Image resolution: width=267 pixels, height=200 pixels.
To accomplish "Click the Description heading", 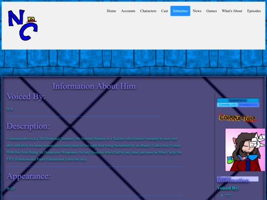I will [28, 126].
